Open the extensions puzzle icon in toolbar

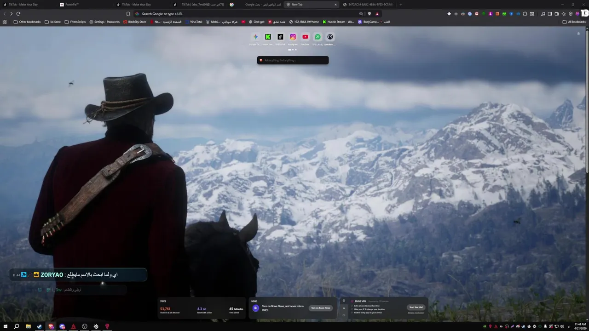click(525, 14)
